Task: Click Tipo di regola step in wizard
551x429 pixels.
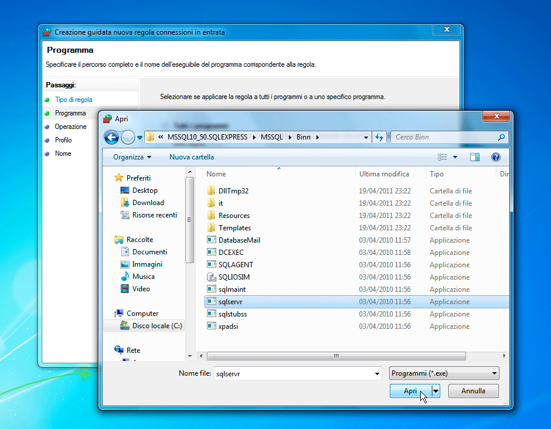Action: pyautogui.click(x=73, y=100)
